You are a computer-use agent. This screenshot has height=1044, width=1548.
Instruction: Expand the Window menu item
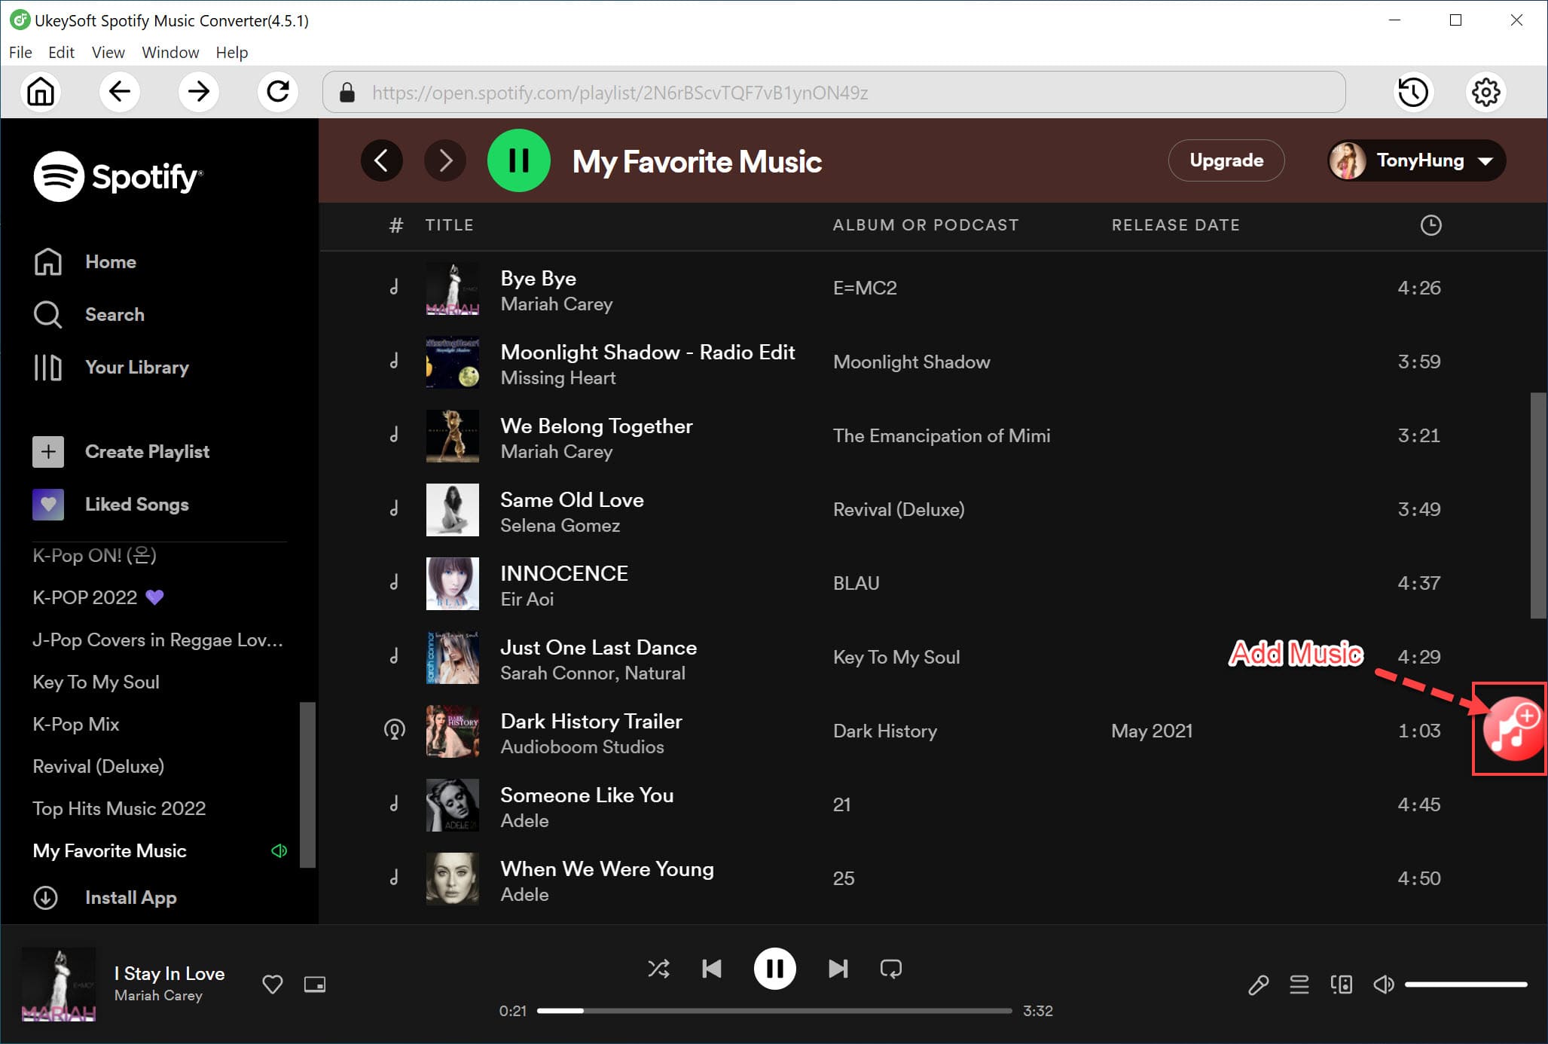166,53
